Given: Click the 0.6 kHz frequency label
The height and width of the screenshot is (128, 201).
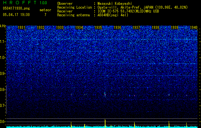Looking at the screenshot, I should pos(3,122).
